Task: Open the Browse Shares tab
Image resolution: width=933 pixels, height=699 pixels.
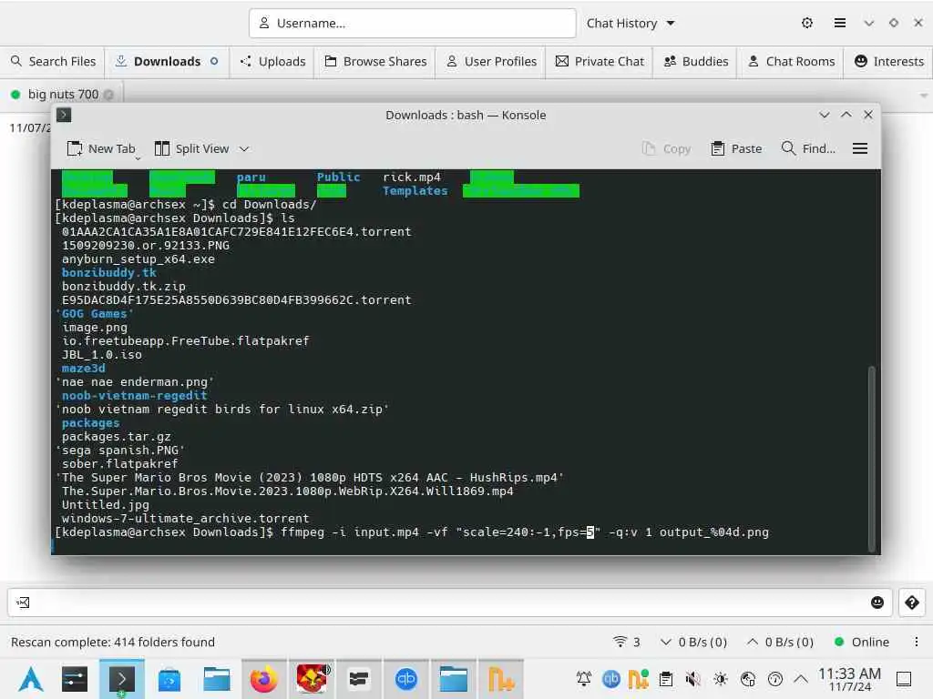Action: [x=375, y=61]
